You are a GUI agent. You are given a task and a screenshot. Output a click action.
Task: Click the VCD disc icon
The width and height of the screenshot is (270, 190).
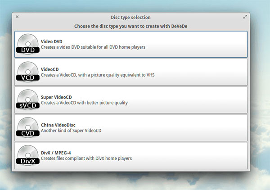(28, 72)
